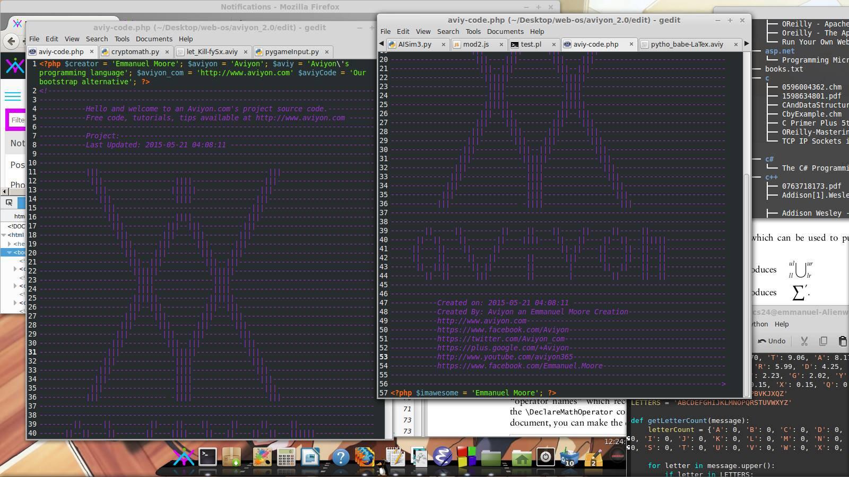Switch to let_Kill-fySx.aviy tab
This screenshot has width=849, height=477.
212,51
